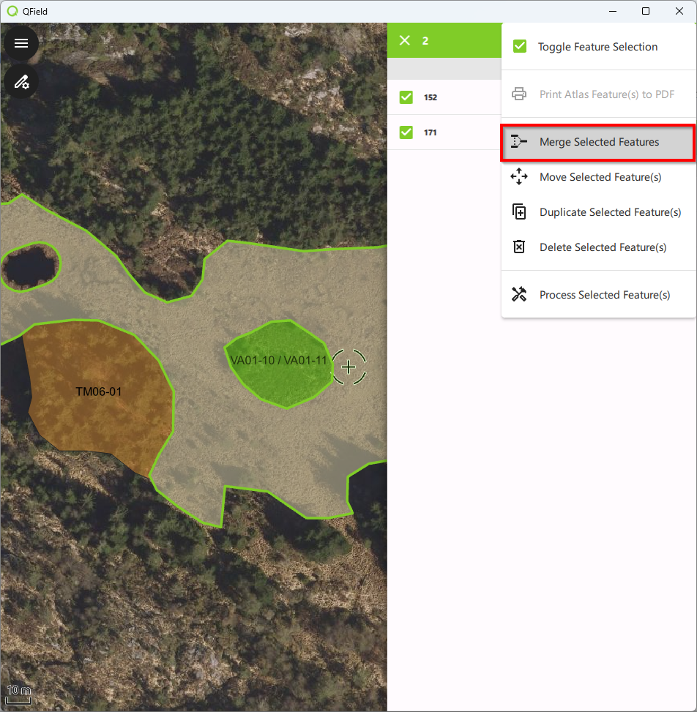This screenshot has width=697, height=712.
Task: Choose Move Selected Feature(s) menu entry
Action: [x=600, y=177]
